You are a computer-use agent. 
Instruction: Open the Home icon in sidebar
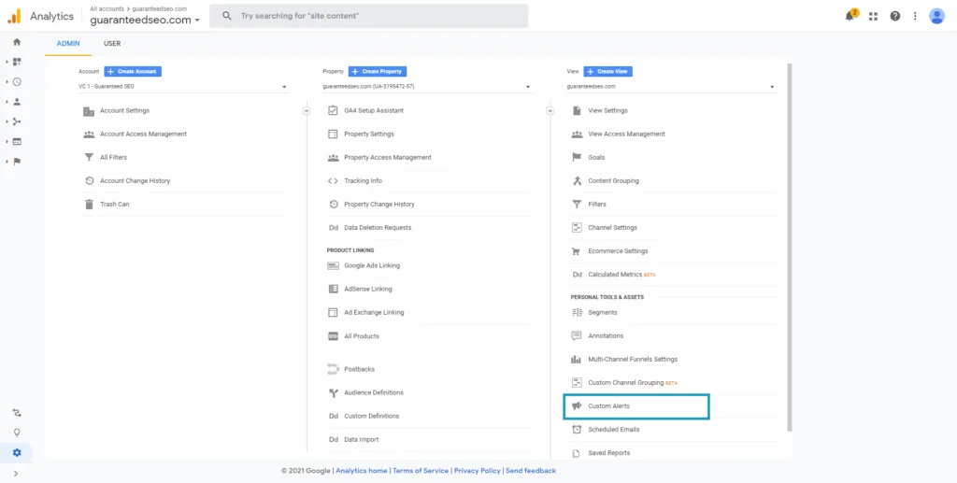pos(17,42)
